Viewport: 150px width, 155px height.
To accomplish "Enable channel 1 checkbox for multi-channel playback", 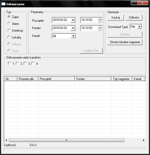I will point(9,64).
